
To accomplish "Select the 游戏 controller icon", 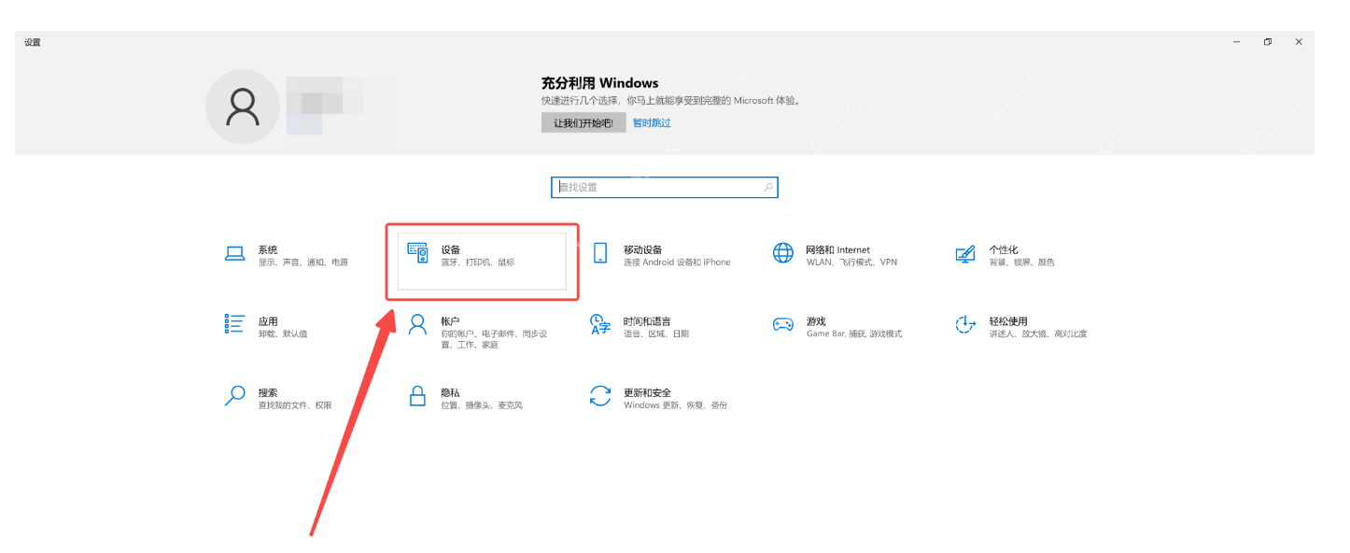I will (x=782, y=324).
